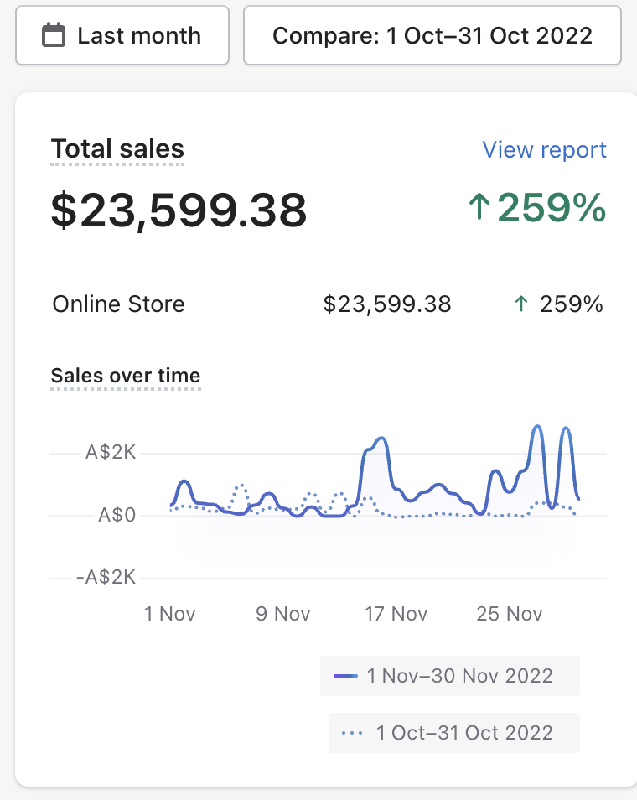637x800 pixels.
Task: Select the large $23,599.38 total amount
Action: pos(179,210)
